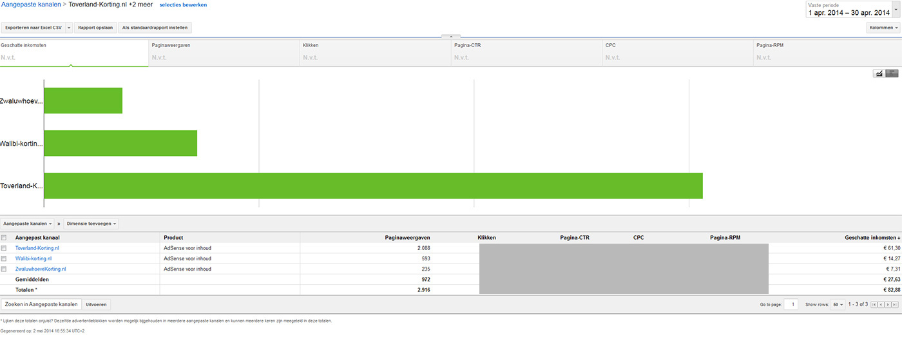Go to next page of results
This screenshot has width=902, height=337.
tap(888, 304)
